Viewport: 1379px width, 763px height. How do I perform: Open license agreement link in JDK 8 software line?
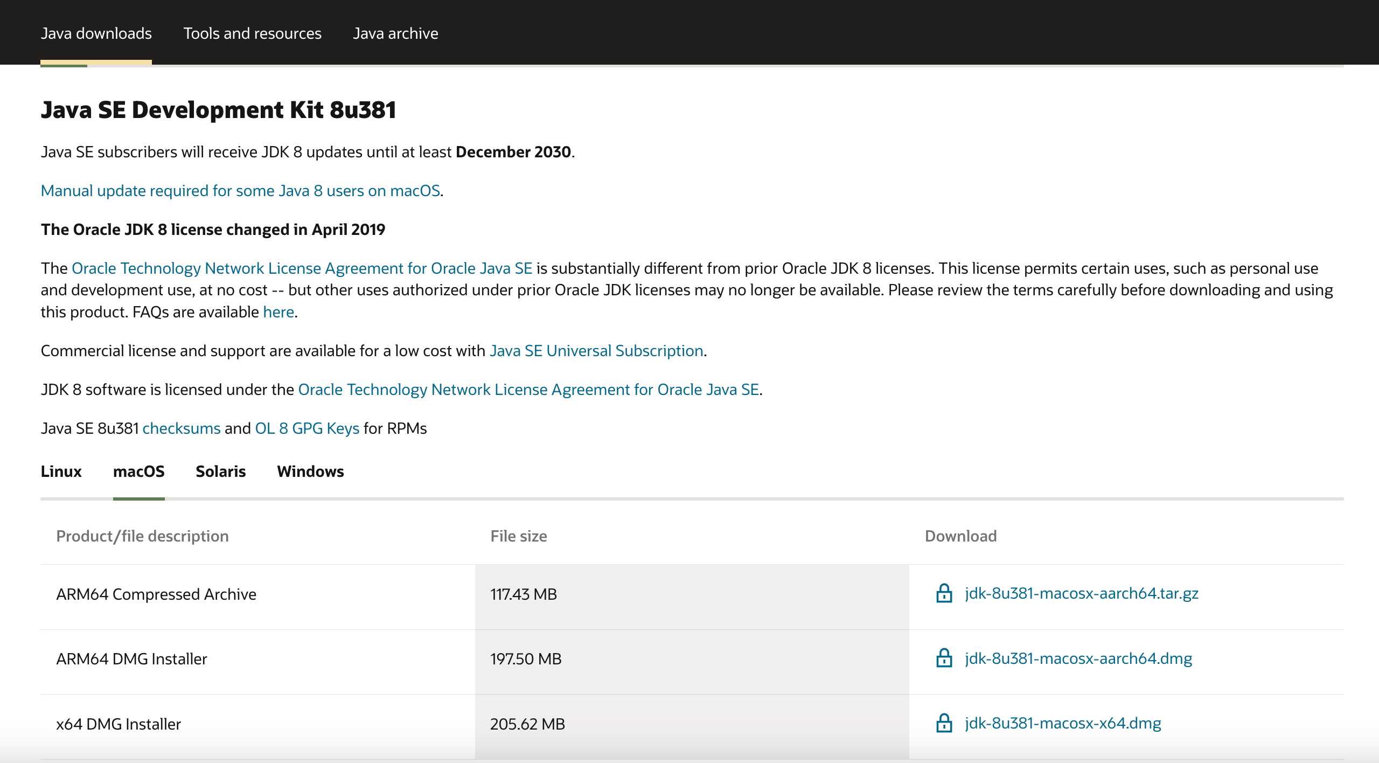click(528, 390)
